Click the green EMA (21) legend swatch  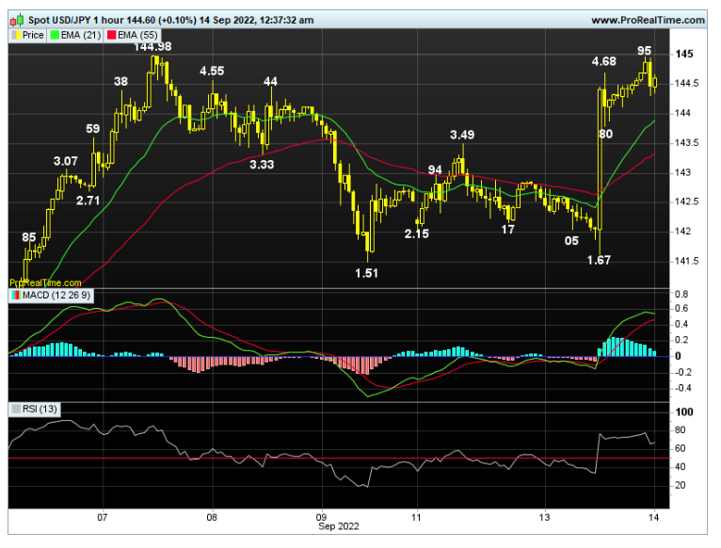(55, 35)
